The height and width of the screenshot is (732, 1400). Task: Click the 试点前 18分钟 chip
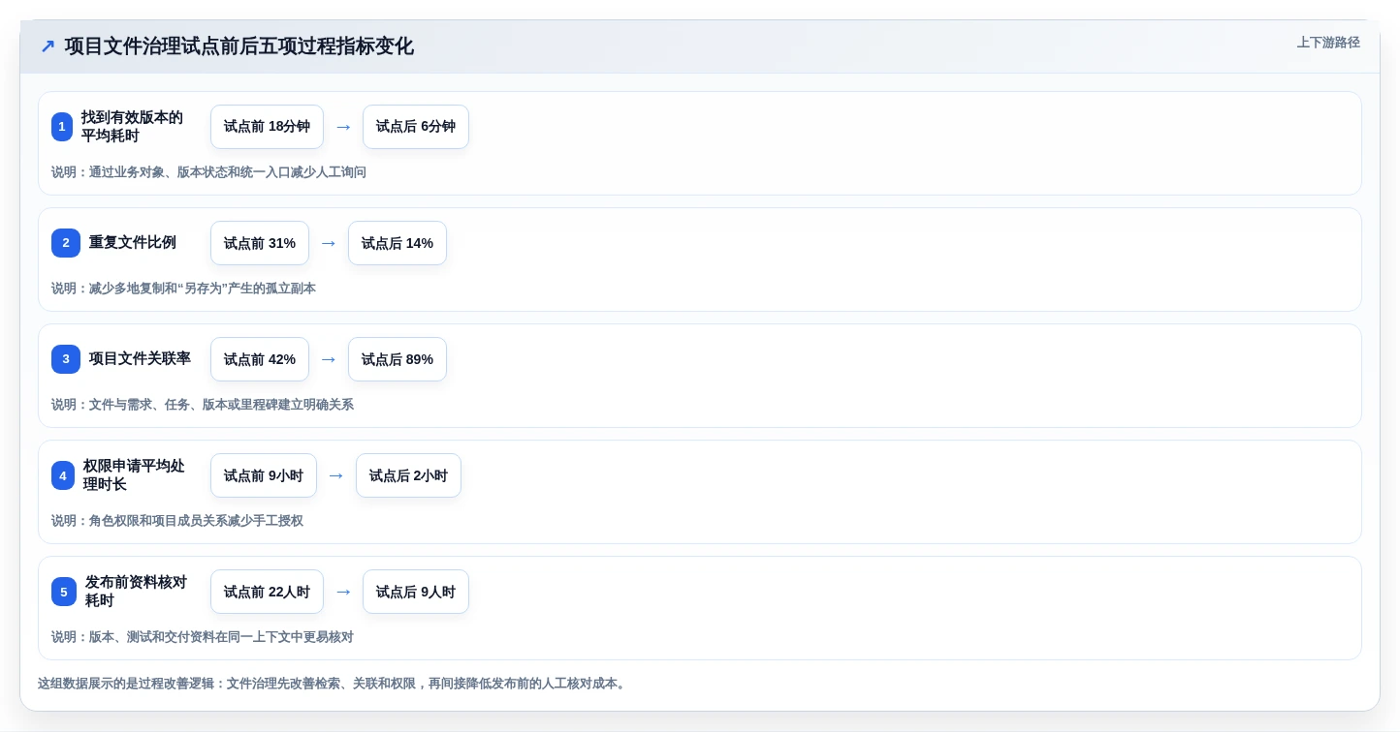(x=267, y=127)
